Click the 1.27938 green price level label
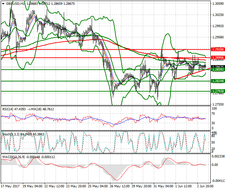 [x=218, y=91]
